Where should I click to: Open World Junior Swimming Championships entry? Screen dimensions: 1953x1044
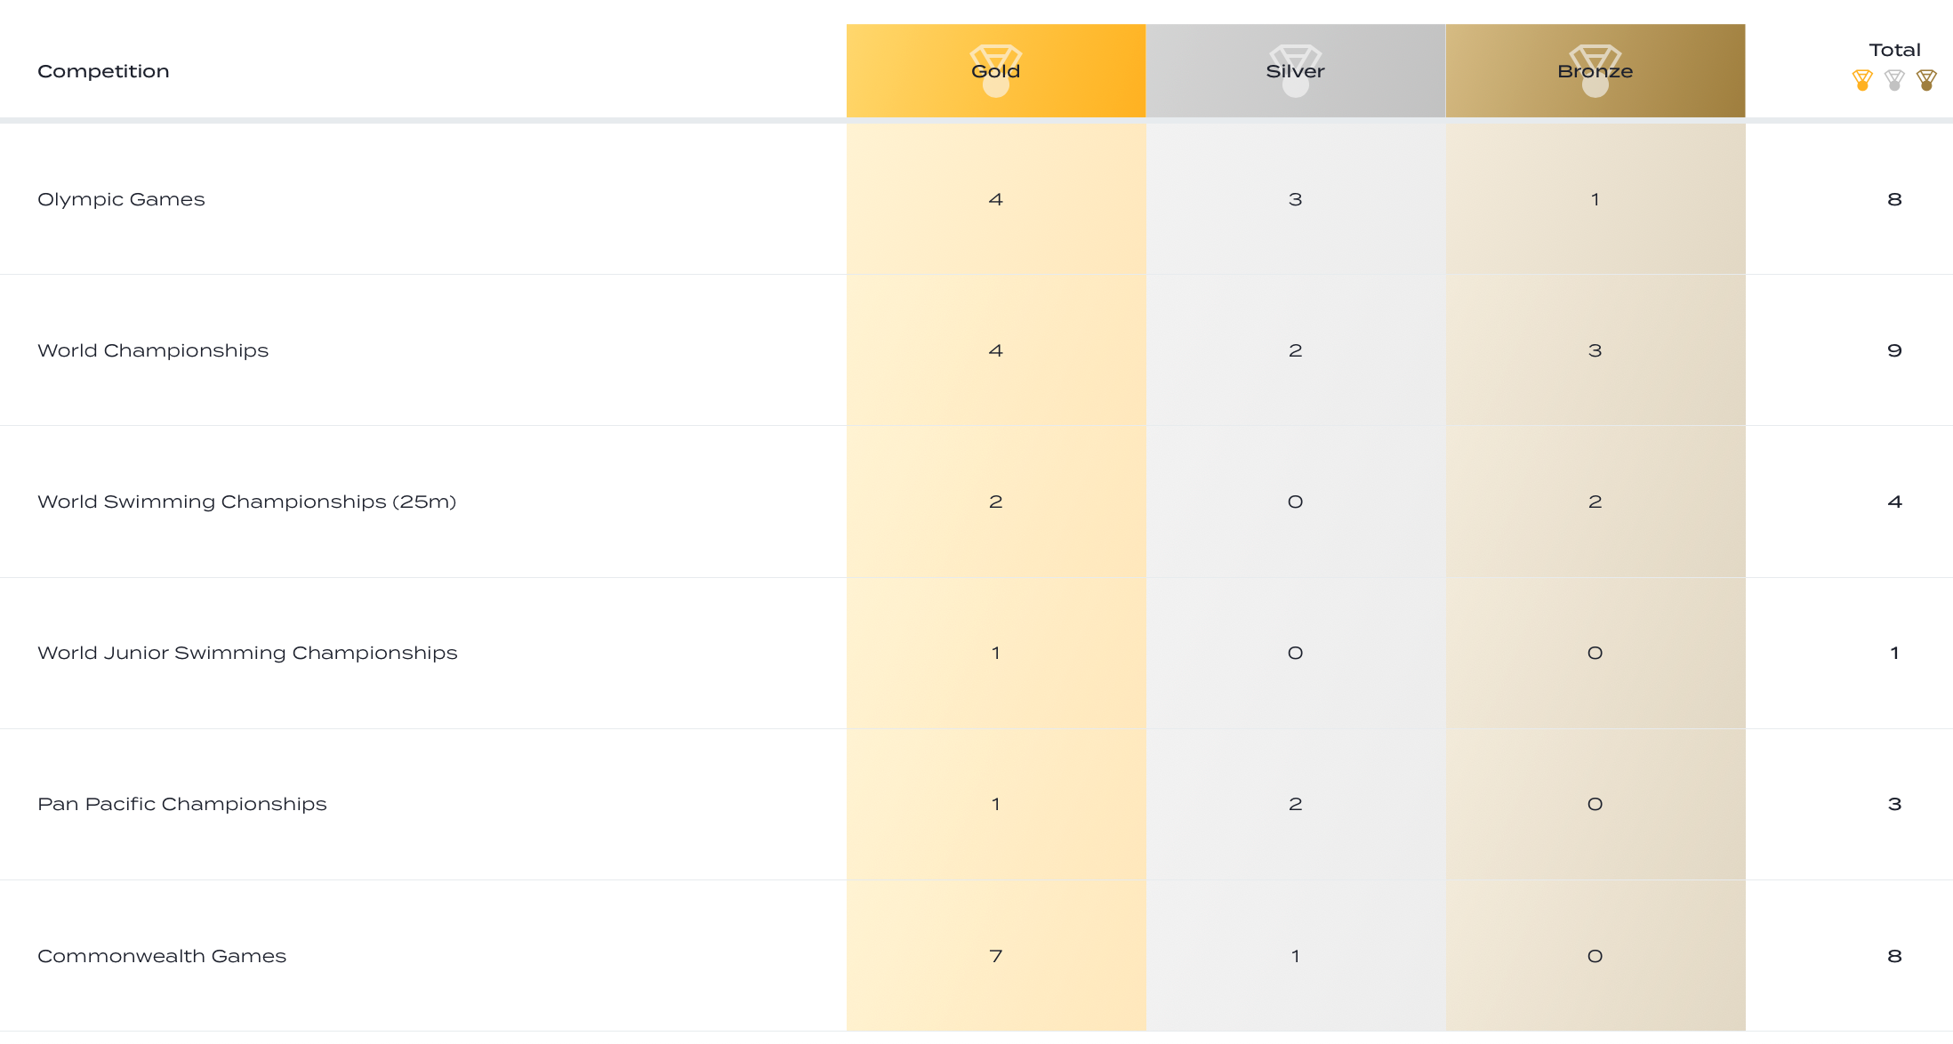(x=247, y=653)
